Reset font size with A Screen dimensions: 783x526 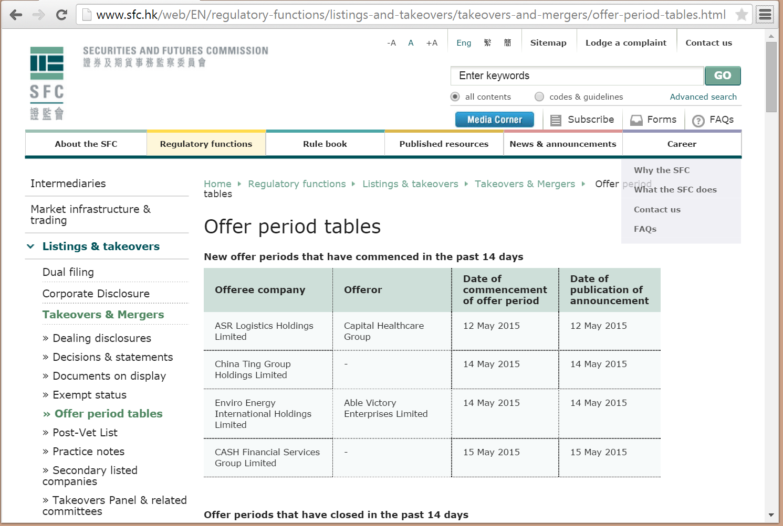(411, 43)
